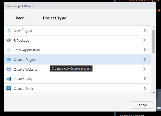The image size is (161, 116).
Task: Choose the R Package label
Action: 22,41
